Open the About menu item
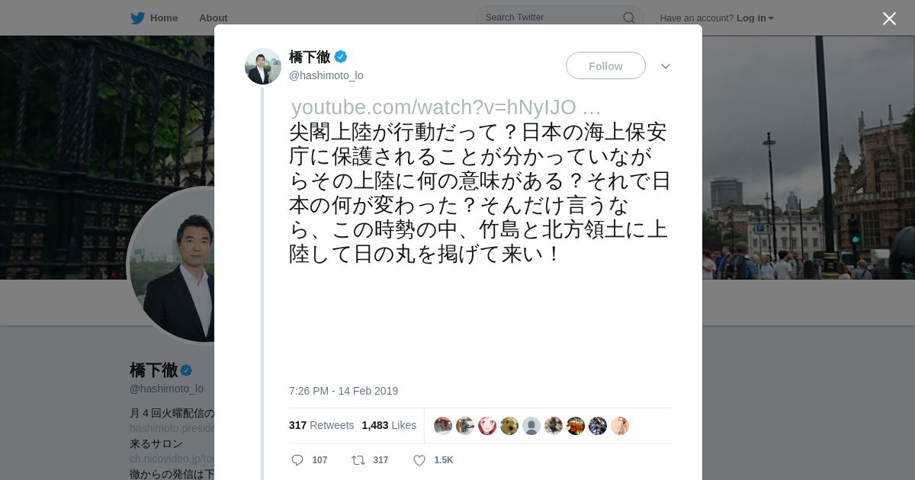 [x=213, y=18]
